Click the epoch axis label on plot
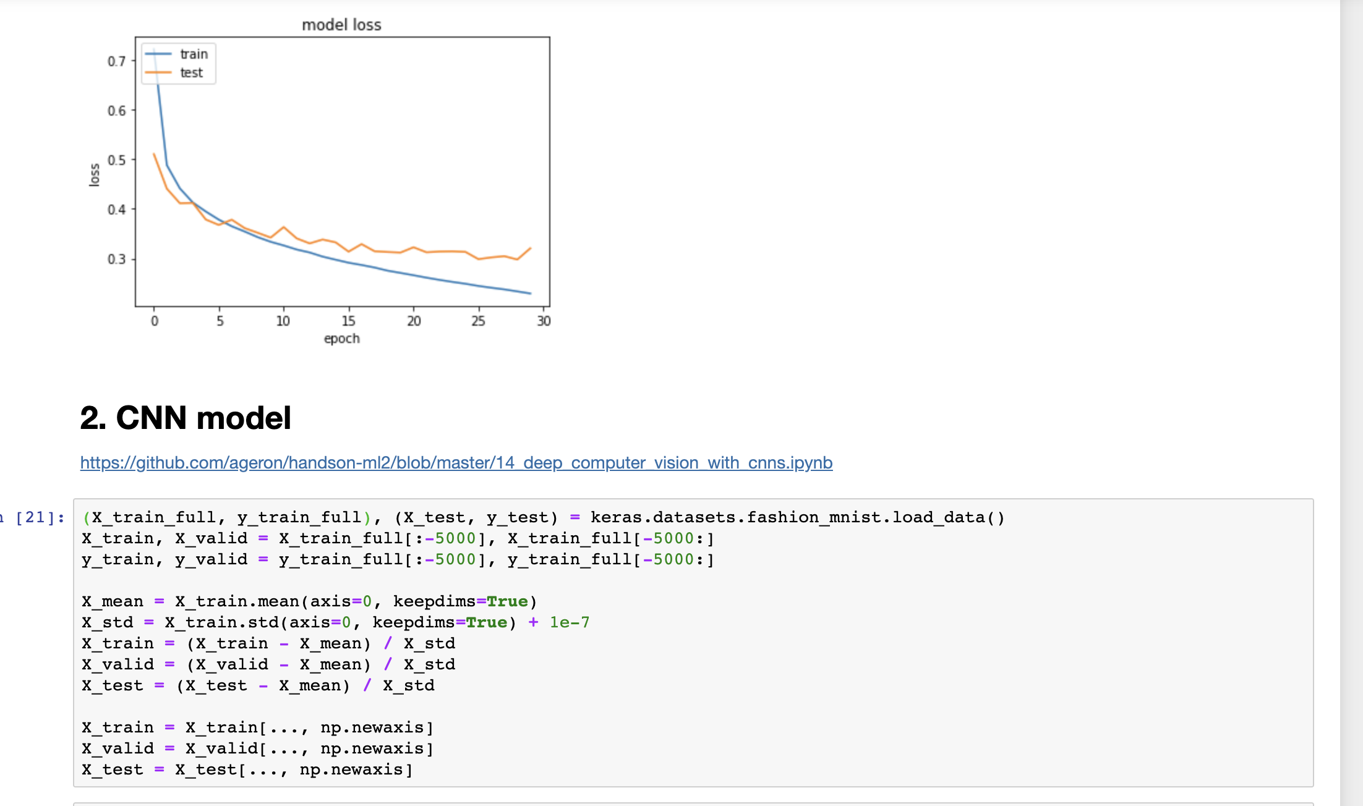1363x806 pixels. (x=342, y=338)
